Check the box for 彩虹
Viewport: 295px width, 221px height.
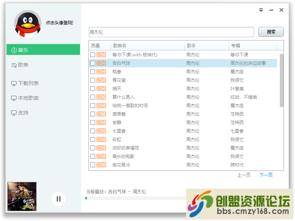coord(93,140)
